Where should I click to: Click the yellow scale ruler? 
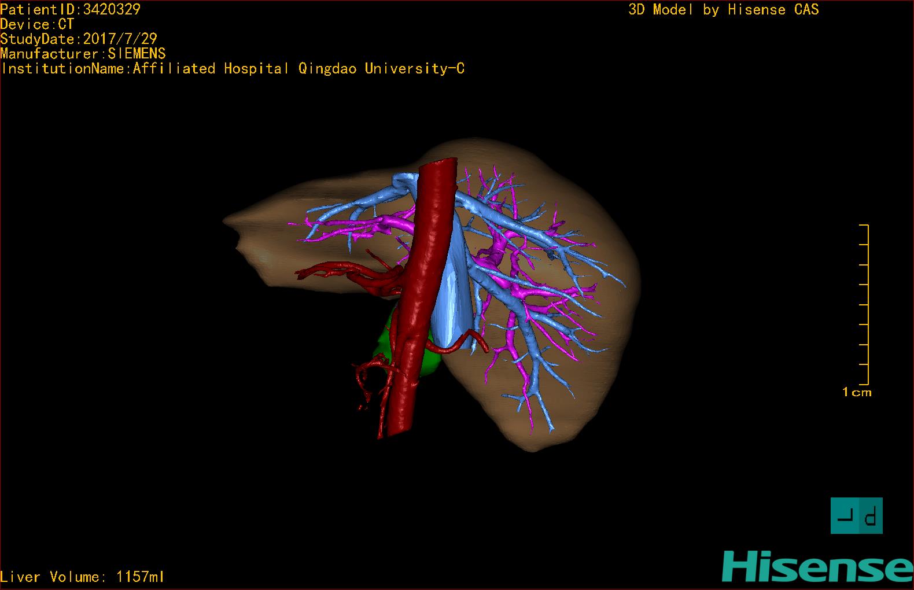pyautogui.click(x=864, y=304)
